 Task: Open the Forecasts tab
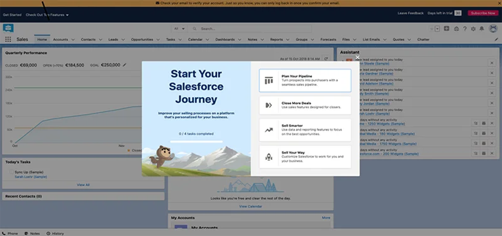point(328,40)
